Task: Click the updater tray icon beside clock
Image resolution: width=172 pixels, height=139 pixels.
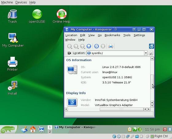Action: pyautogui.click(x=140, y=130)
